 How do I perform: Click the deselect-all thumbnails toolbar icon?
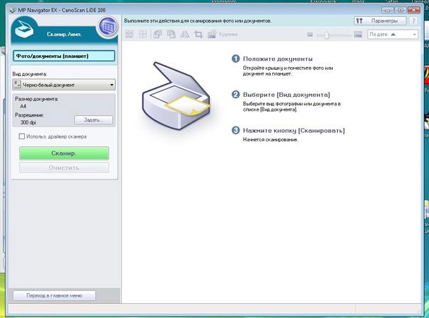143,35
